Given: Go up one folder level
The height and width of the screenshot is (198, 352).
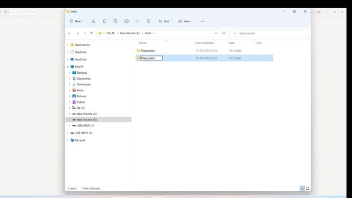Looking at the screenshot, I should coord(91,33).
